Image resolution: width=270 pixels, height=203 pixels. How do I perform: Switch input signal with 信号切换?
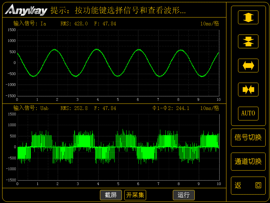pos(248,138)
